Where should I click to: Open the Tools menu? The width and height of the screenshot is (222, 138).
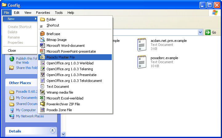click(59, 13)
